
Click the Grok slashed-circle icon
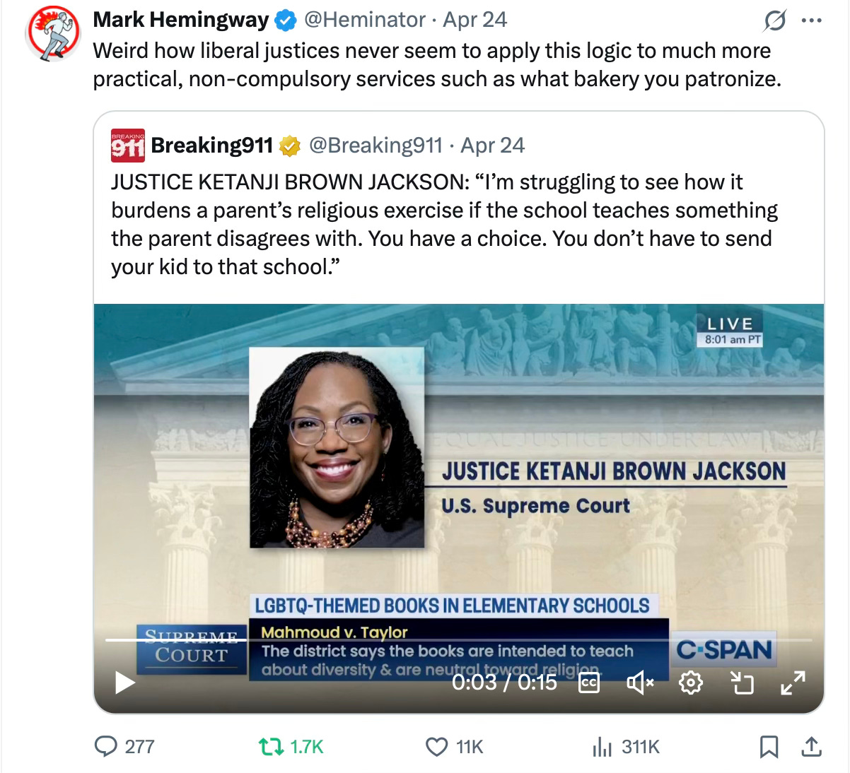click(x=774, y=22)
